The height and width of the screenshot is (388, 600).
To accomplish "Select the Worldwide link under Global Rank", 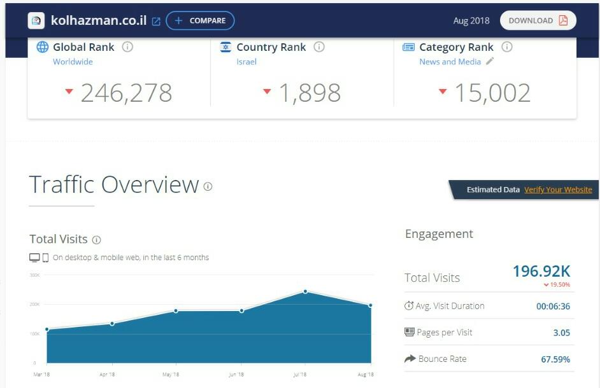I will (x=73, y=62).
